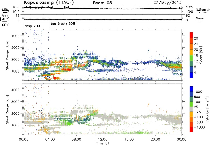Click the "16:00" time axis label
The width and height of the screenshot is (210, 145).
tap(129, 140)
